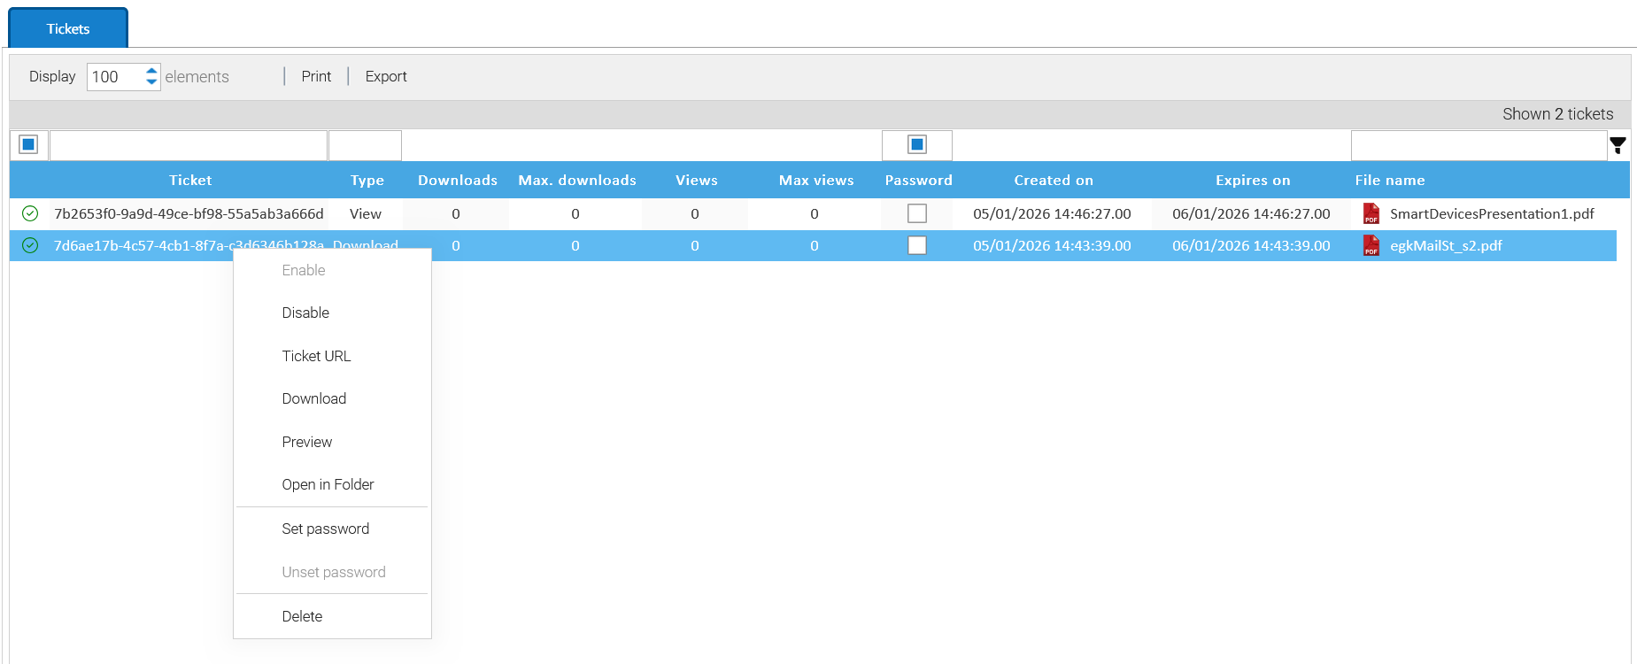The image size is (1637, 664).
Task: Open the Tickets tab
Action: pyautogui.click(x=68, y=28)
